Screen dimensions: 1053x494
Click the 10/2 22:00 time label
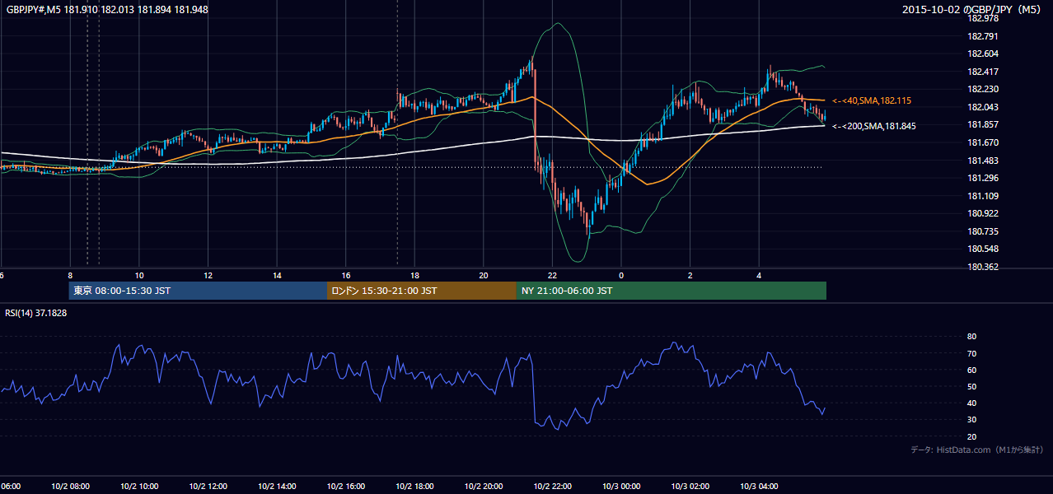tap(553, 487)
